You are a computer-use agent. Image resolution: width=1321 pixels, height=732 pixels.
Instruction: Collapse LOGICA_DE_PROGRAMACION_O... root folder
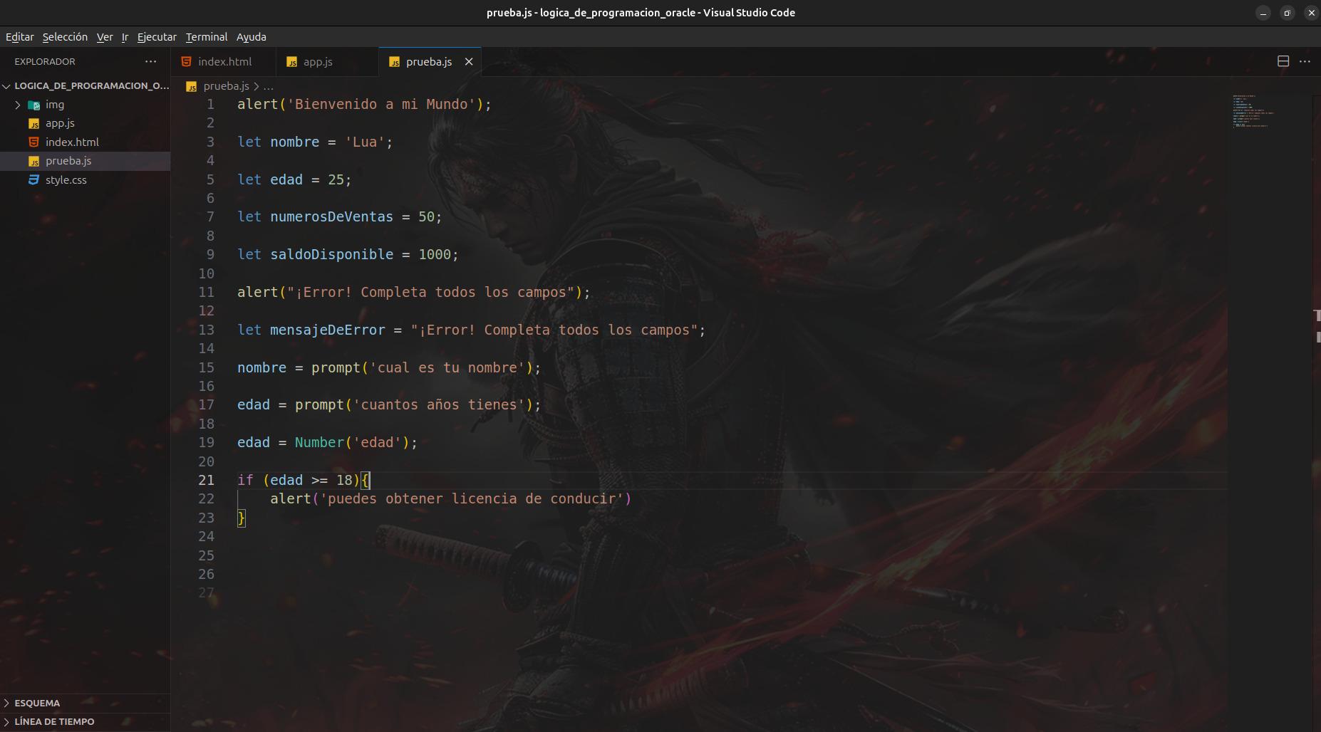[x=86, y=85]
